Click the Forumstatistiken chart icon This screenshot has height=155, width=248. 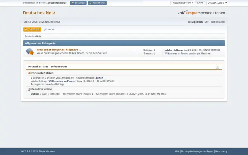[x=29, y=73]
